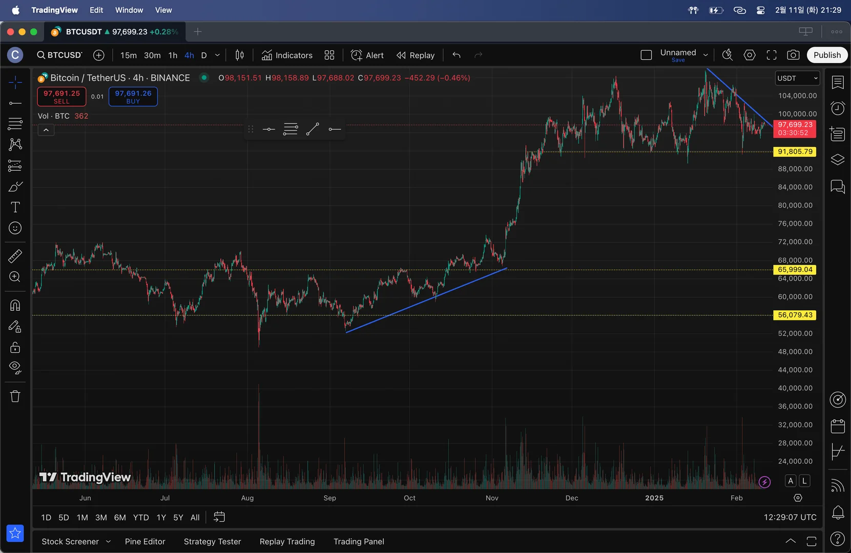The image size is (851, 553).
Task: Open the notifications bell
Action: pos(838,512)
